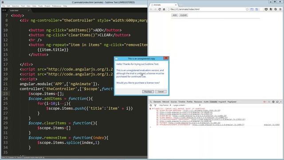Close the index.html tab in Sublime Text
Viewport: 284px width, 160px height.
click(28, 11)
